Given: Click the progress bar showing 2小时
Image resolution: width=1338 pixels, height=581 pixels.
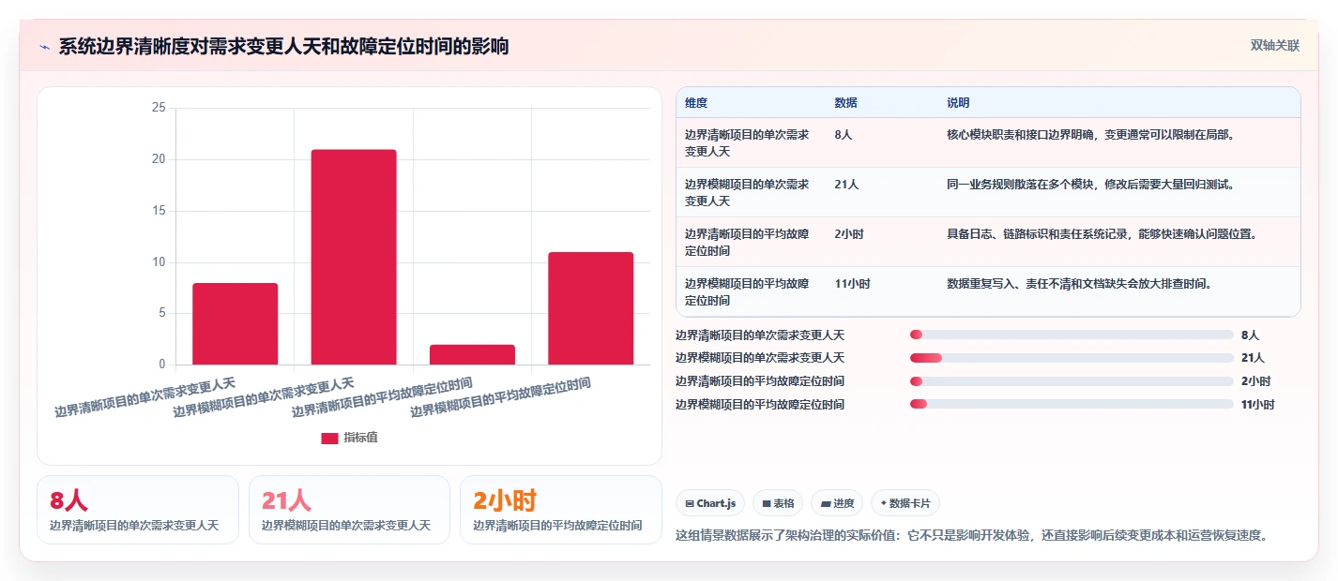Looking at the screenshot, I should tap(1072, 381).
